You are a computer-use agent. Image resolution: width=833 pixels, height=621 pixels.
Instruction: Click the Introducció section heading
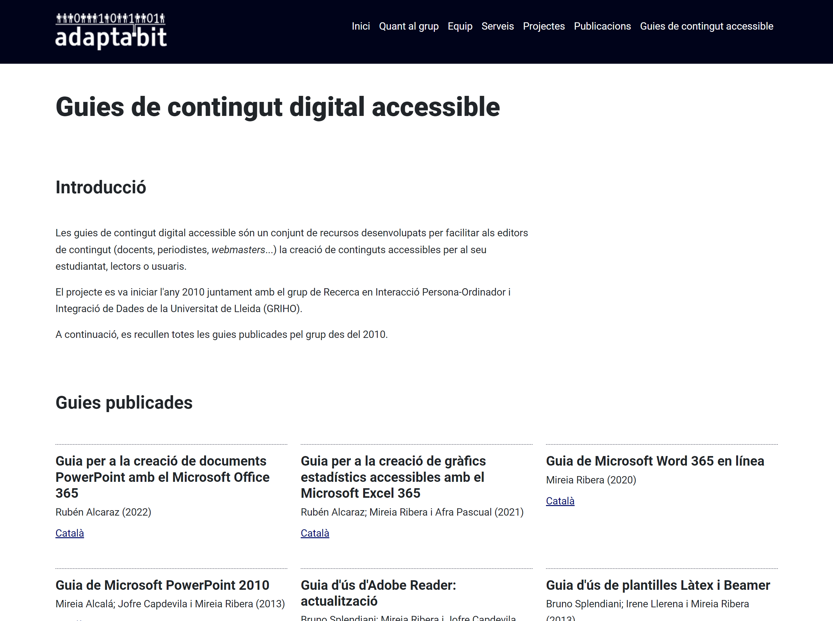101,187
